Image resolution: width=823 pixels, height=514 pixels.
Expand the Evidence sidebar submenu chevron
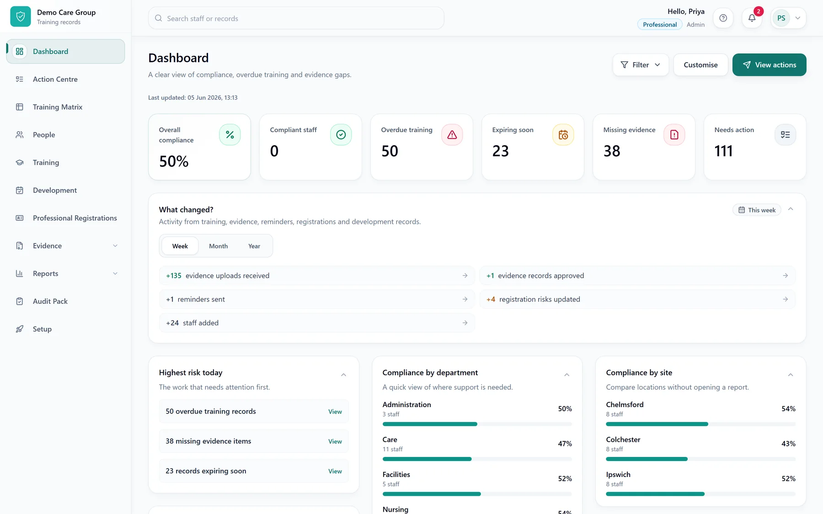click(115, 246)
